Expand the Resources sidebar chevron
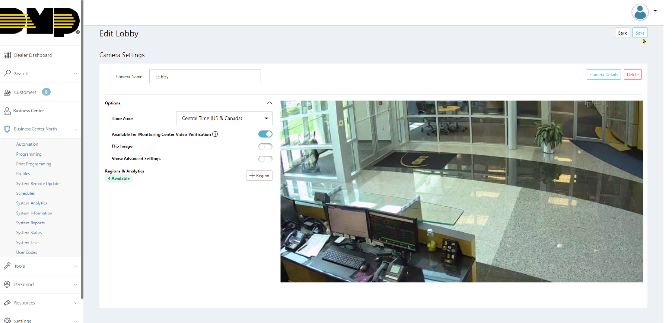This screenshot has width=672, height=323. pos(76,303)
